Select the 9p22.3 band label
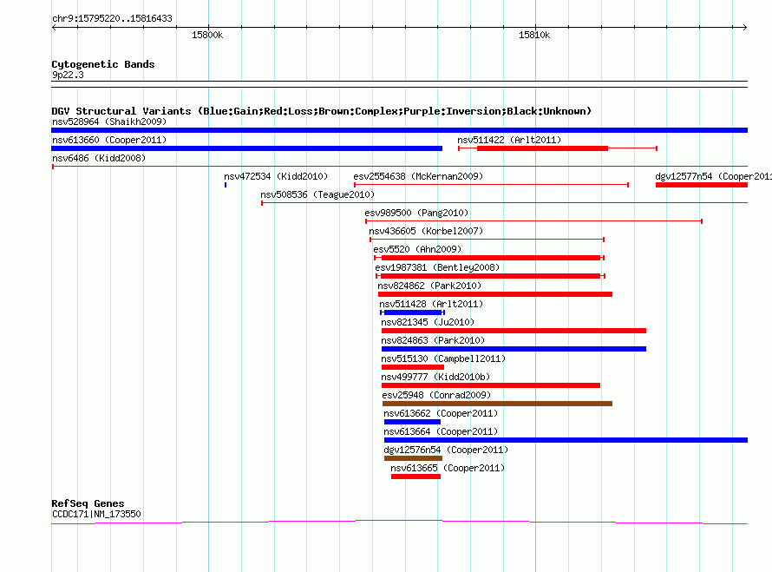Viewport: 772px width, 572px height. pos(68,75)
